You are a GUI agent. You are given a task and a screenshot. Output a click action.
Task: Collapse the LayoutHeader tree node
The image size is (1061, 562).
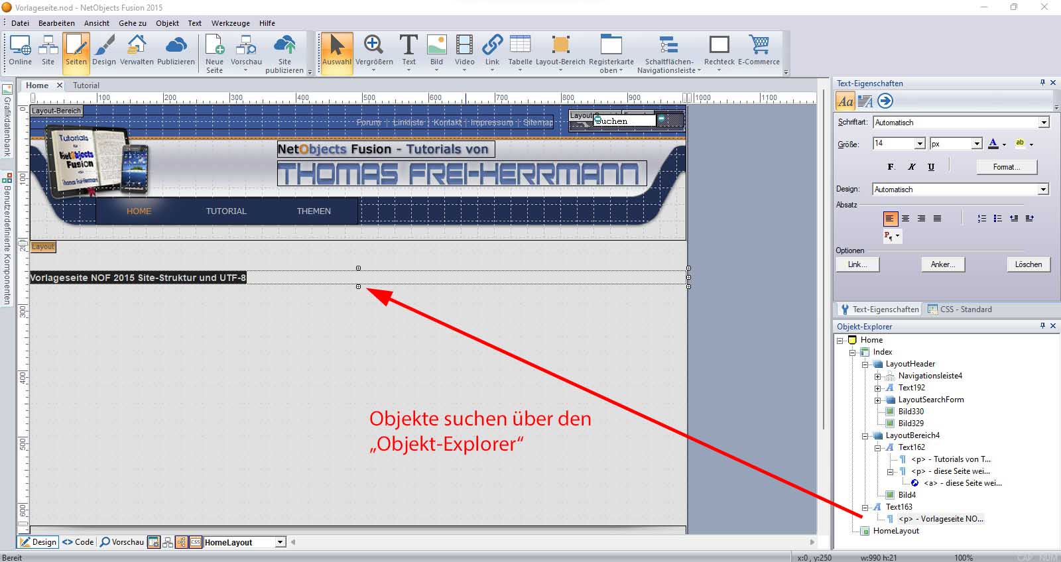(x=865, y=365)
